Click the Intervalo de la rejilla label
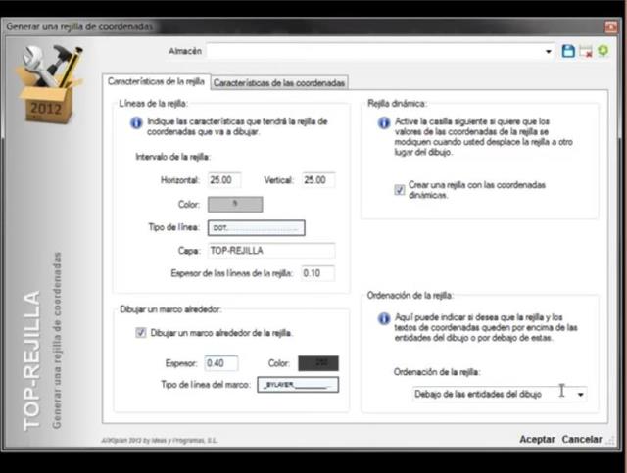This screenshot has height=473, width=627. (172, 157)
